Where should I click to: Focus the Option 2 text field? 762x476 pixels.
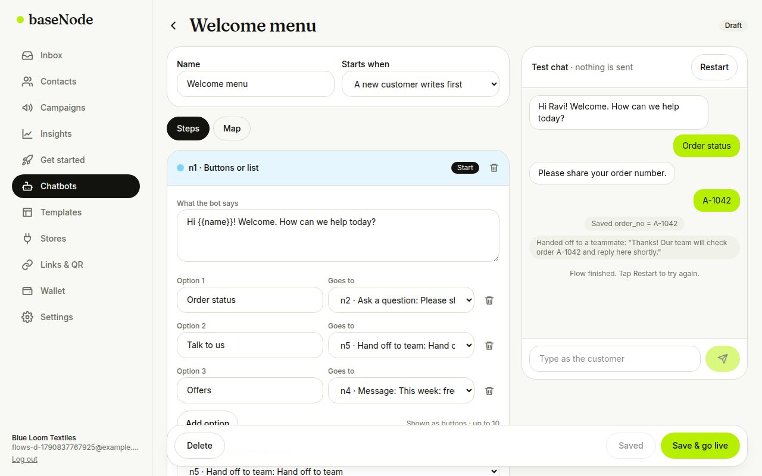click(250, 345)
